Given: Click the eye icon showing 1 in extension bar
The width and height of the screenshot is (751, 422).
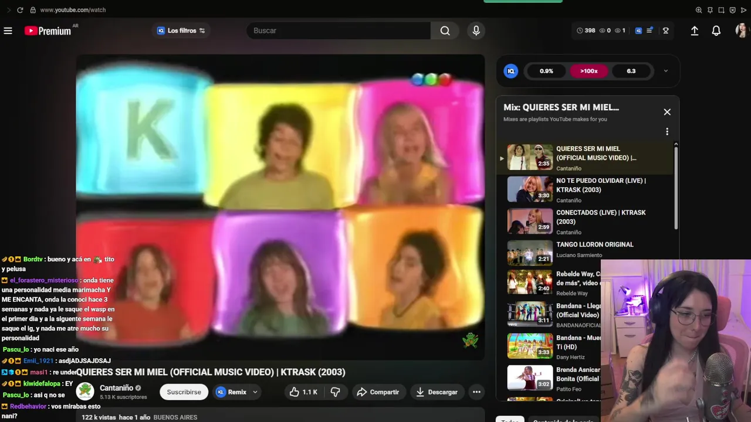Looking at the screenshot, I should pos(620,30).
